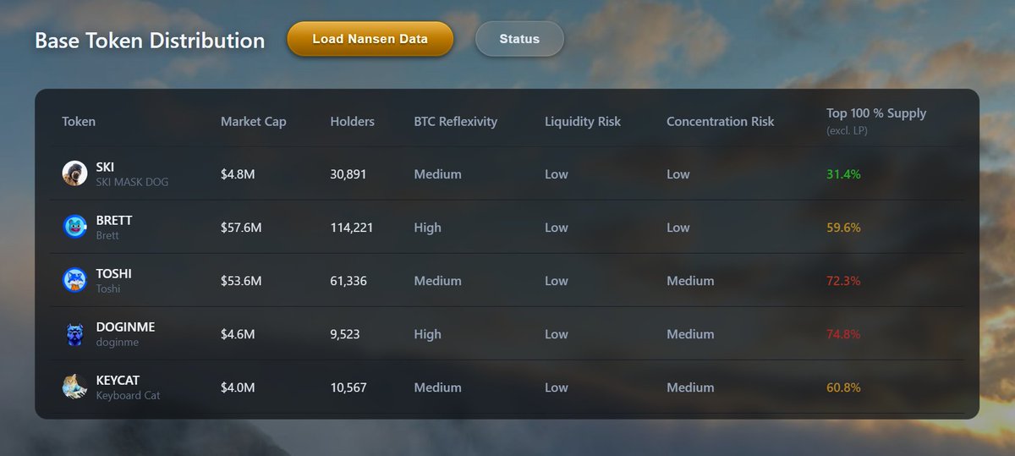Click the $4.0M market cap value
The height and width of the screenshot is (456, 1015).
click(x=238, y=387)
